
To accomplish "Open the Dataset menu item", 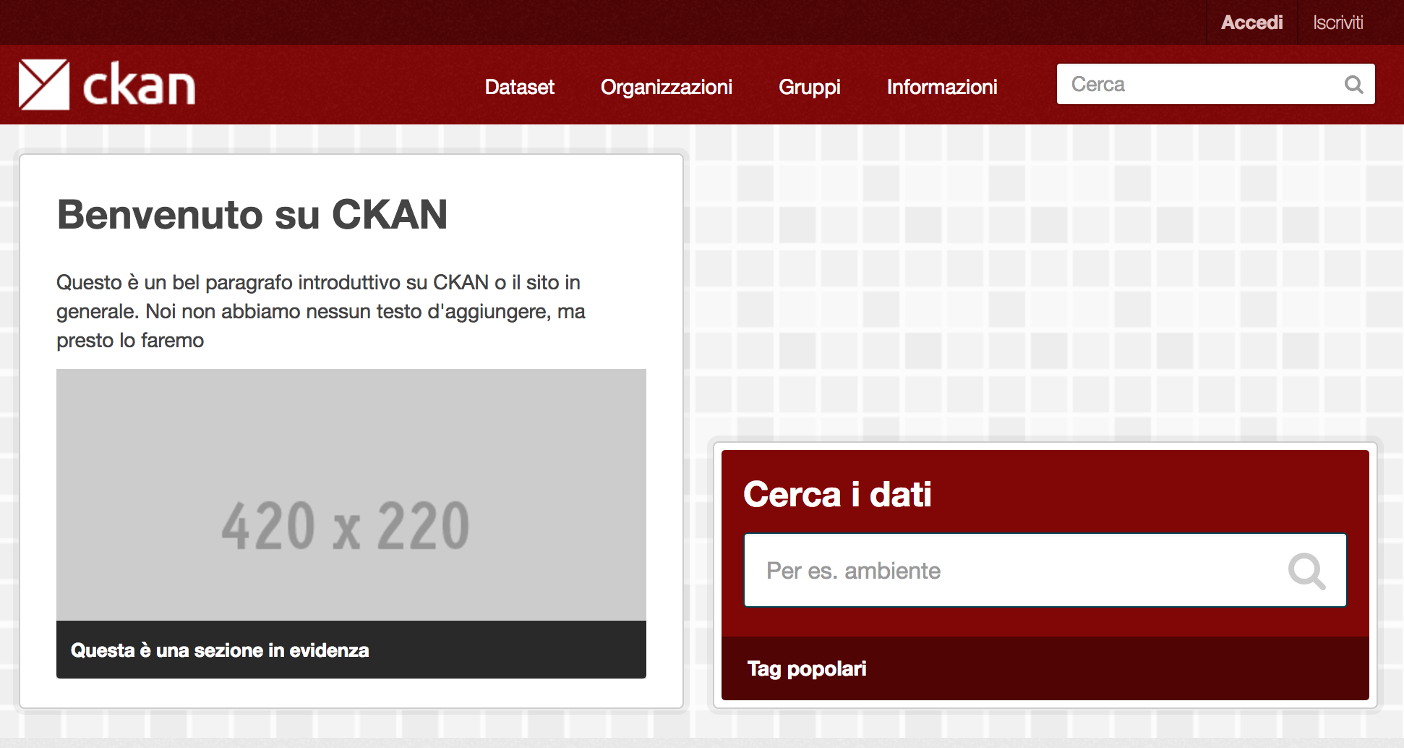I will (x=519, y=87).
